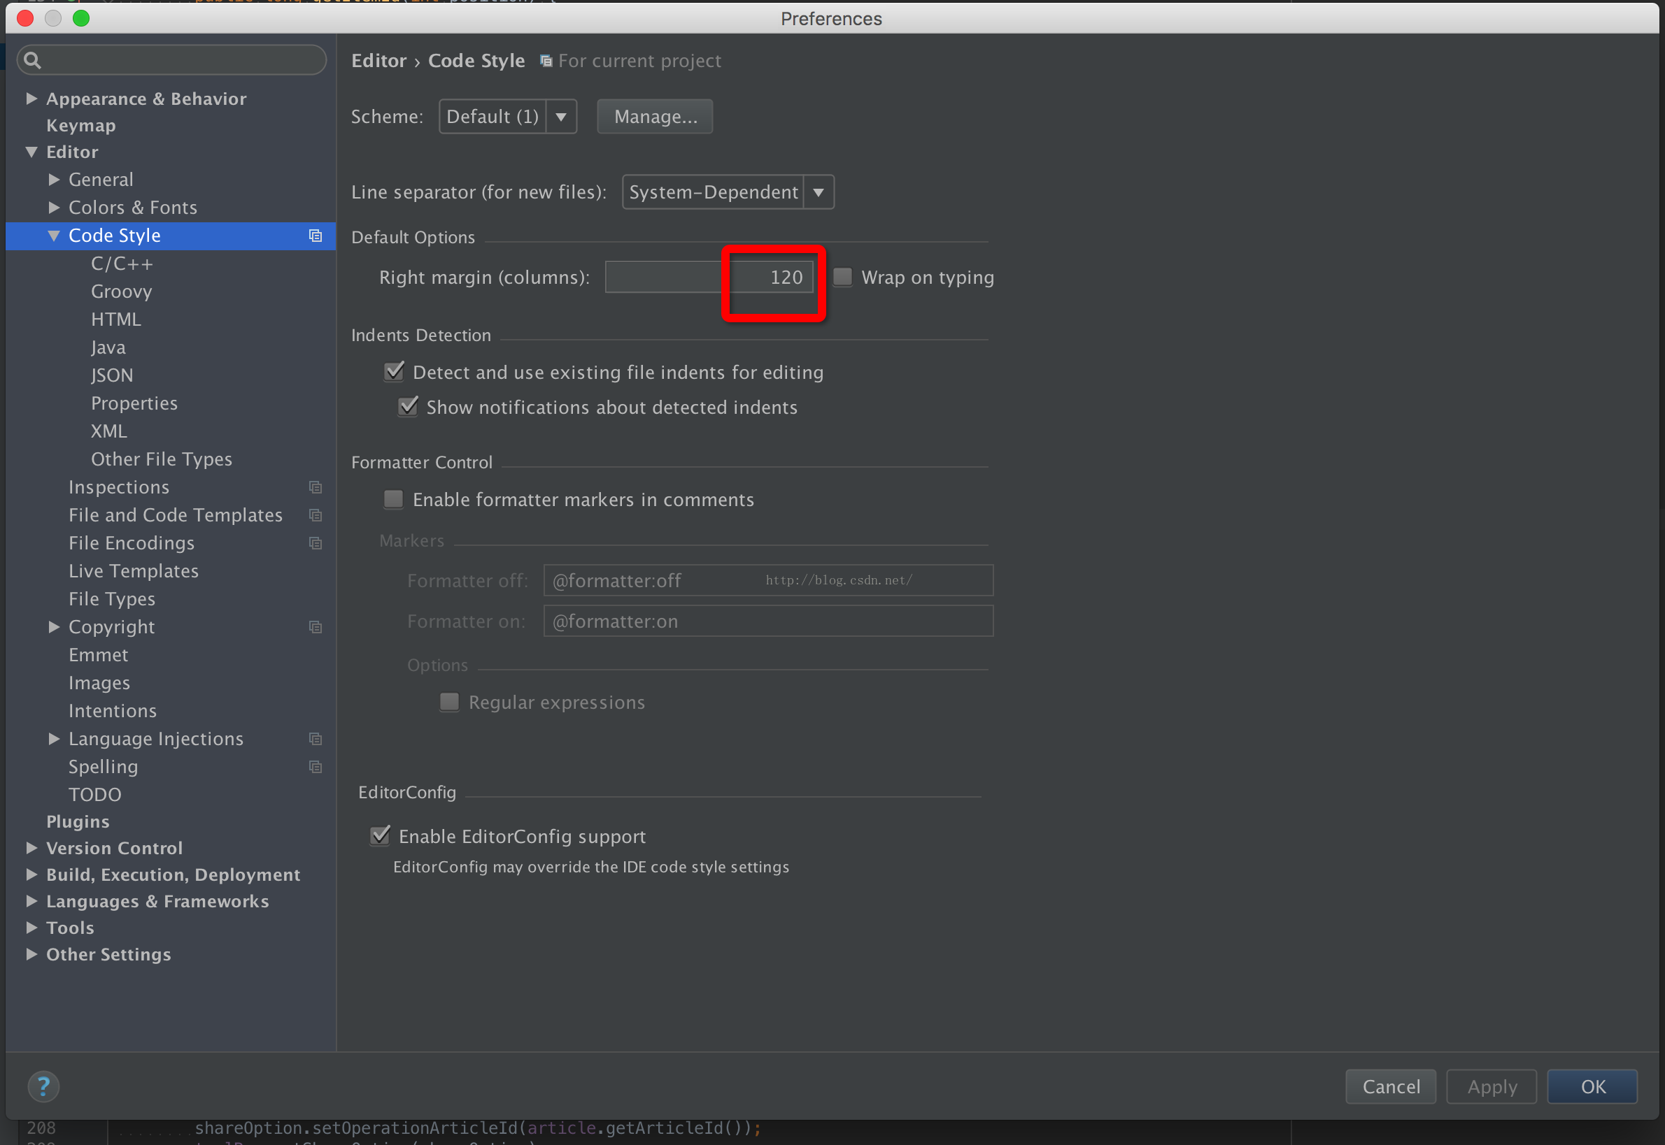Screen dimensions: 1665x1145
Task: Confirm with the OK button
Action: [1592, 1086]
